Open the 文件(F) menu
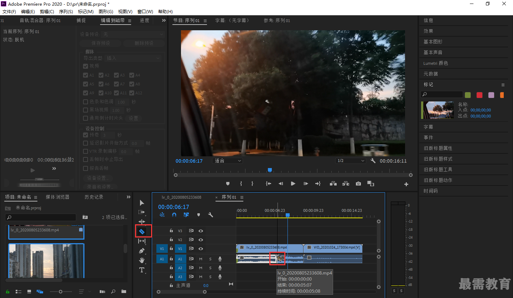Image resolution: width=513 pixels, height=298 pixels. pos(9,12)
